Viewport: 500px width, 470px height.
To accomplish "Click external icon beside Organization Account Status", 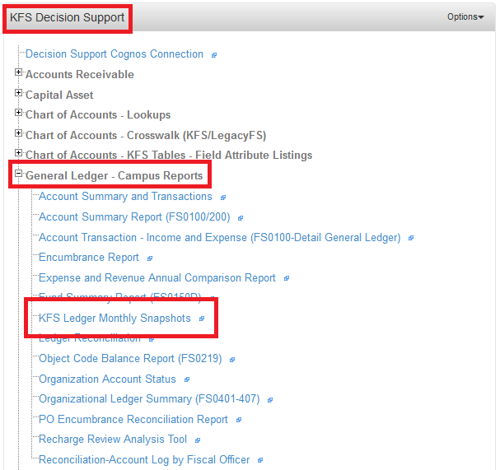I will [187, 379].
